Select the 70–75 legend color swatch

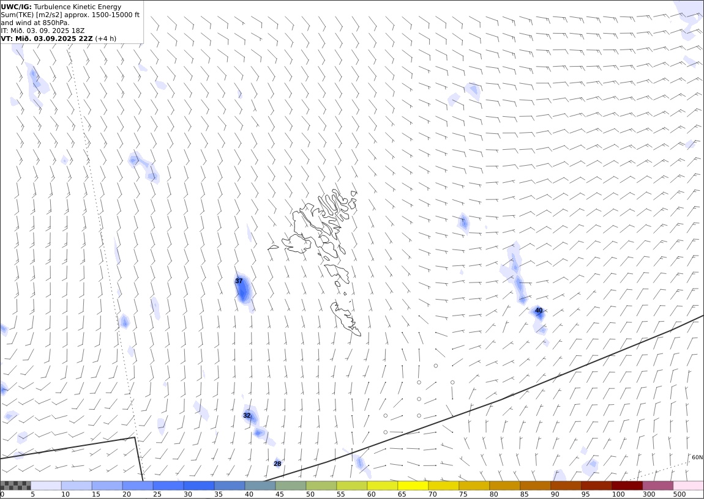coord(444,486)
